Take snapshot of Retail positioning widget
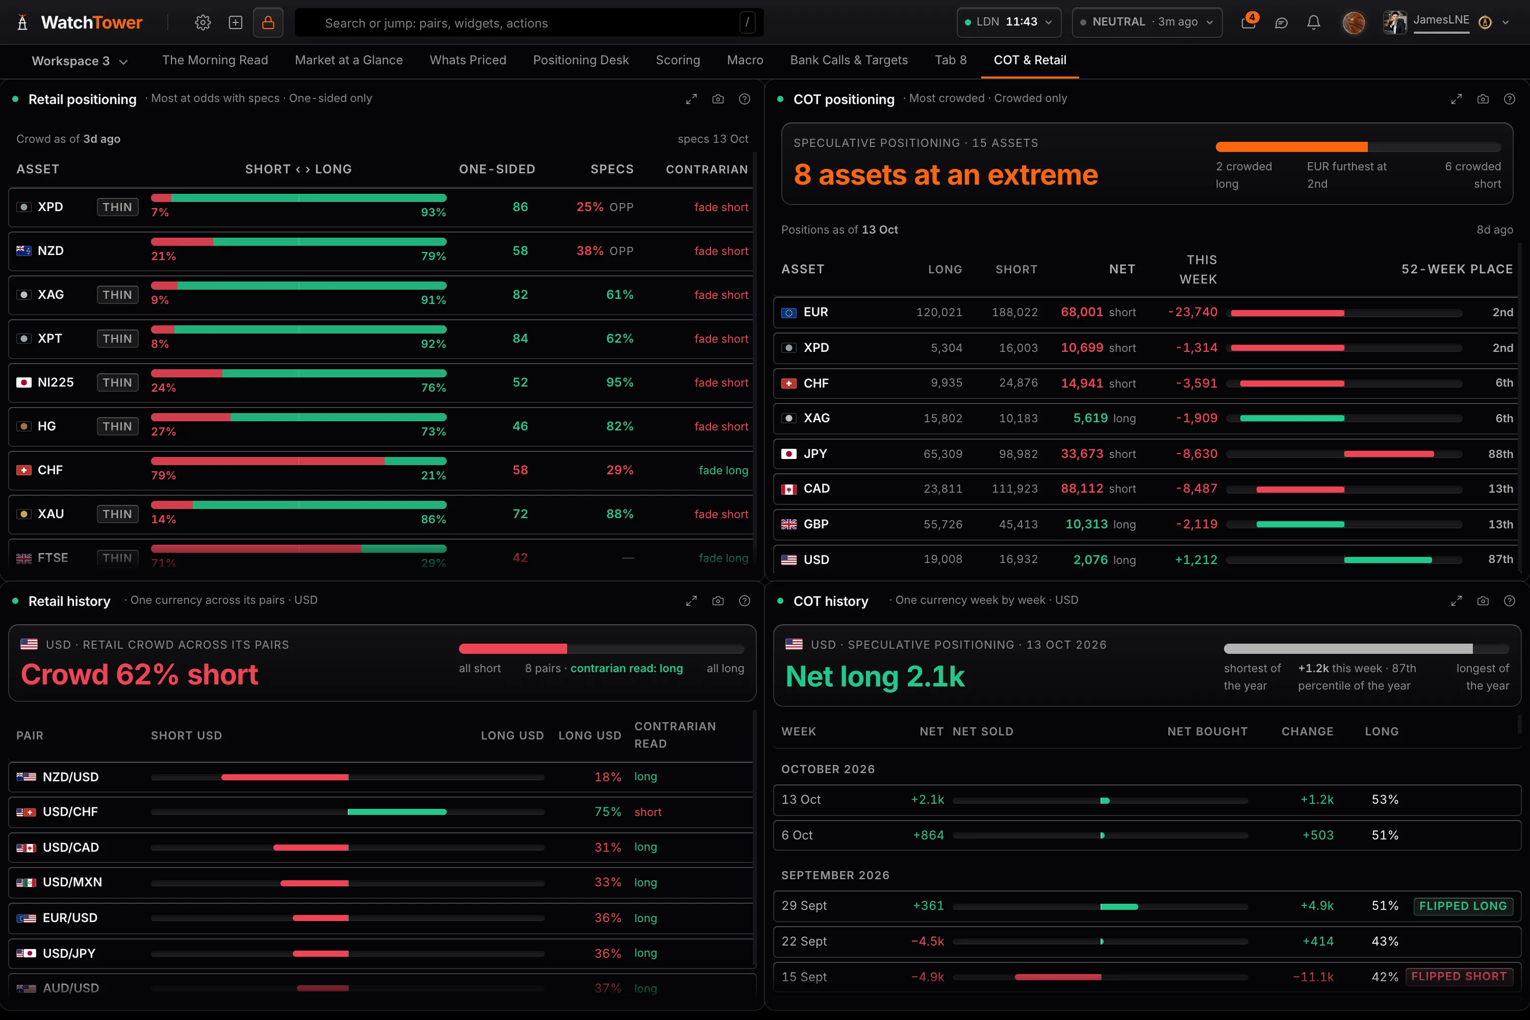This screenshot has height=1020, width=1530. click(x=718, y=99)
